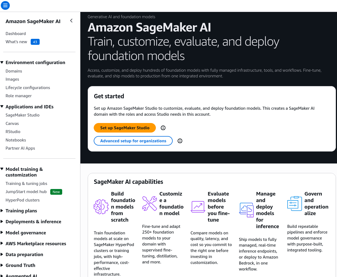Click the Evaluate models chart icon

(198, 207)
